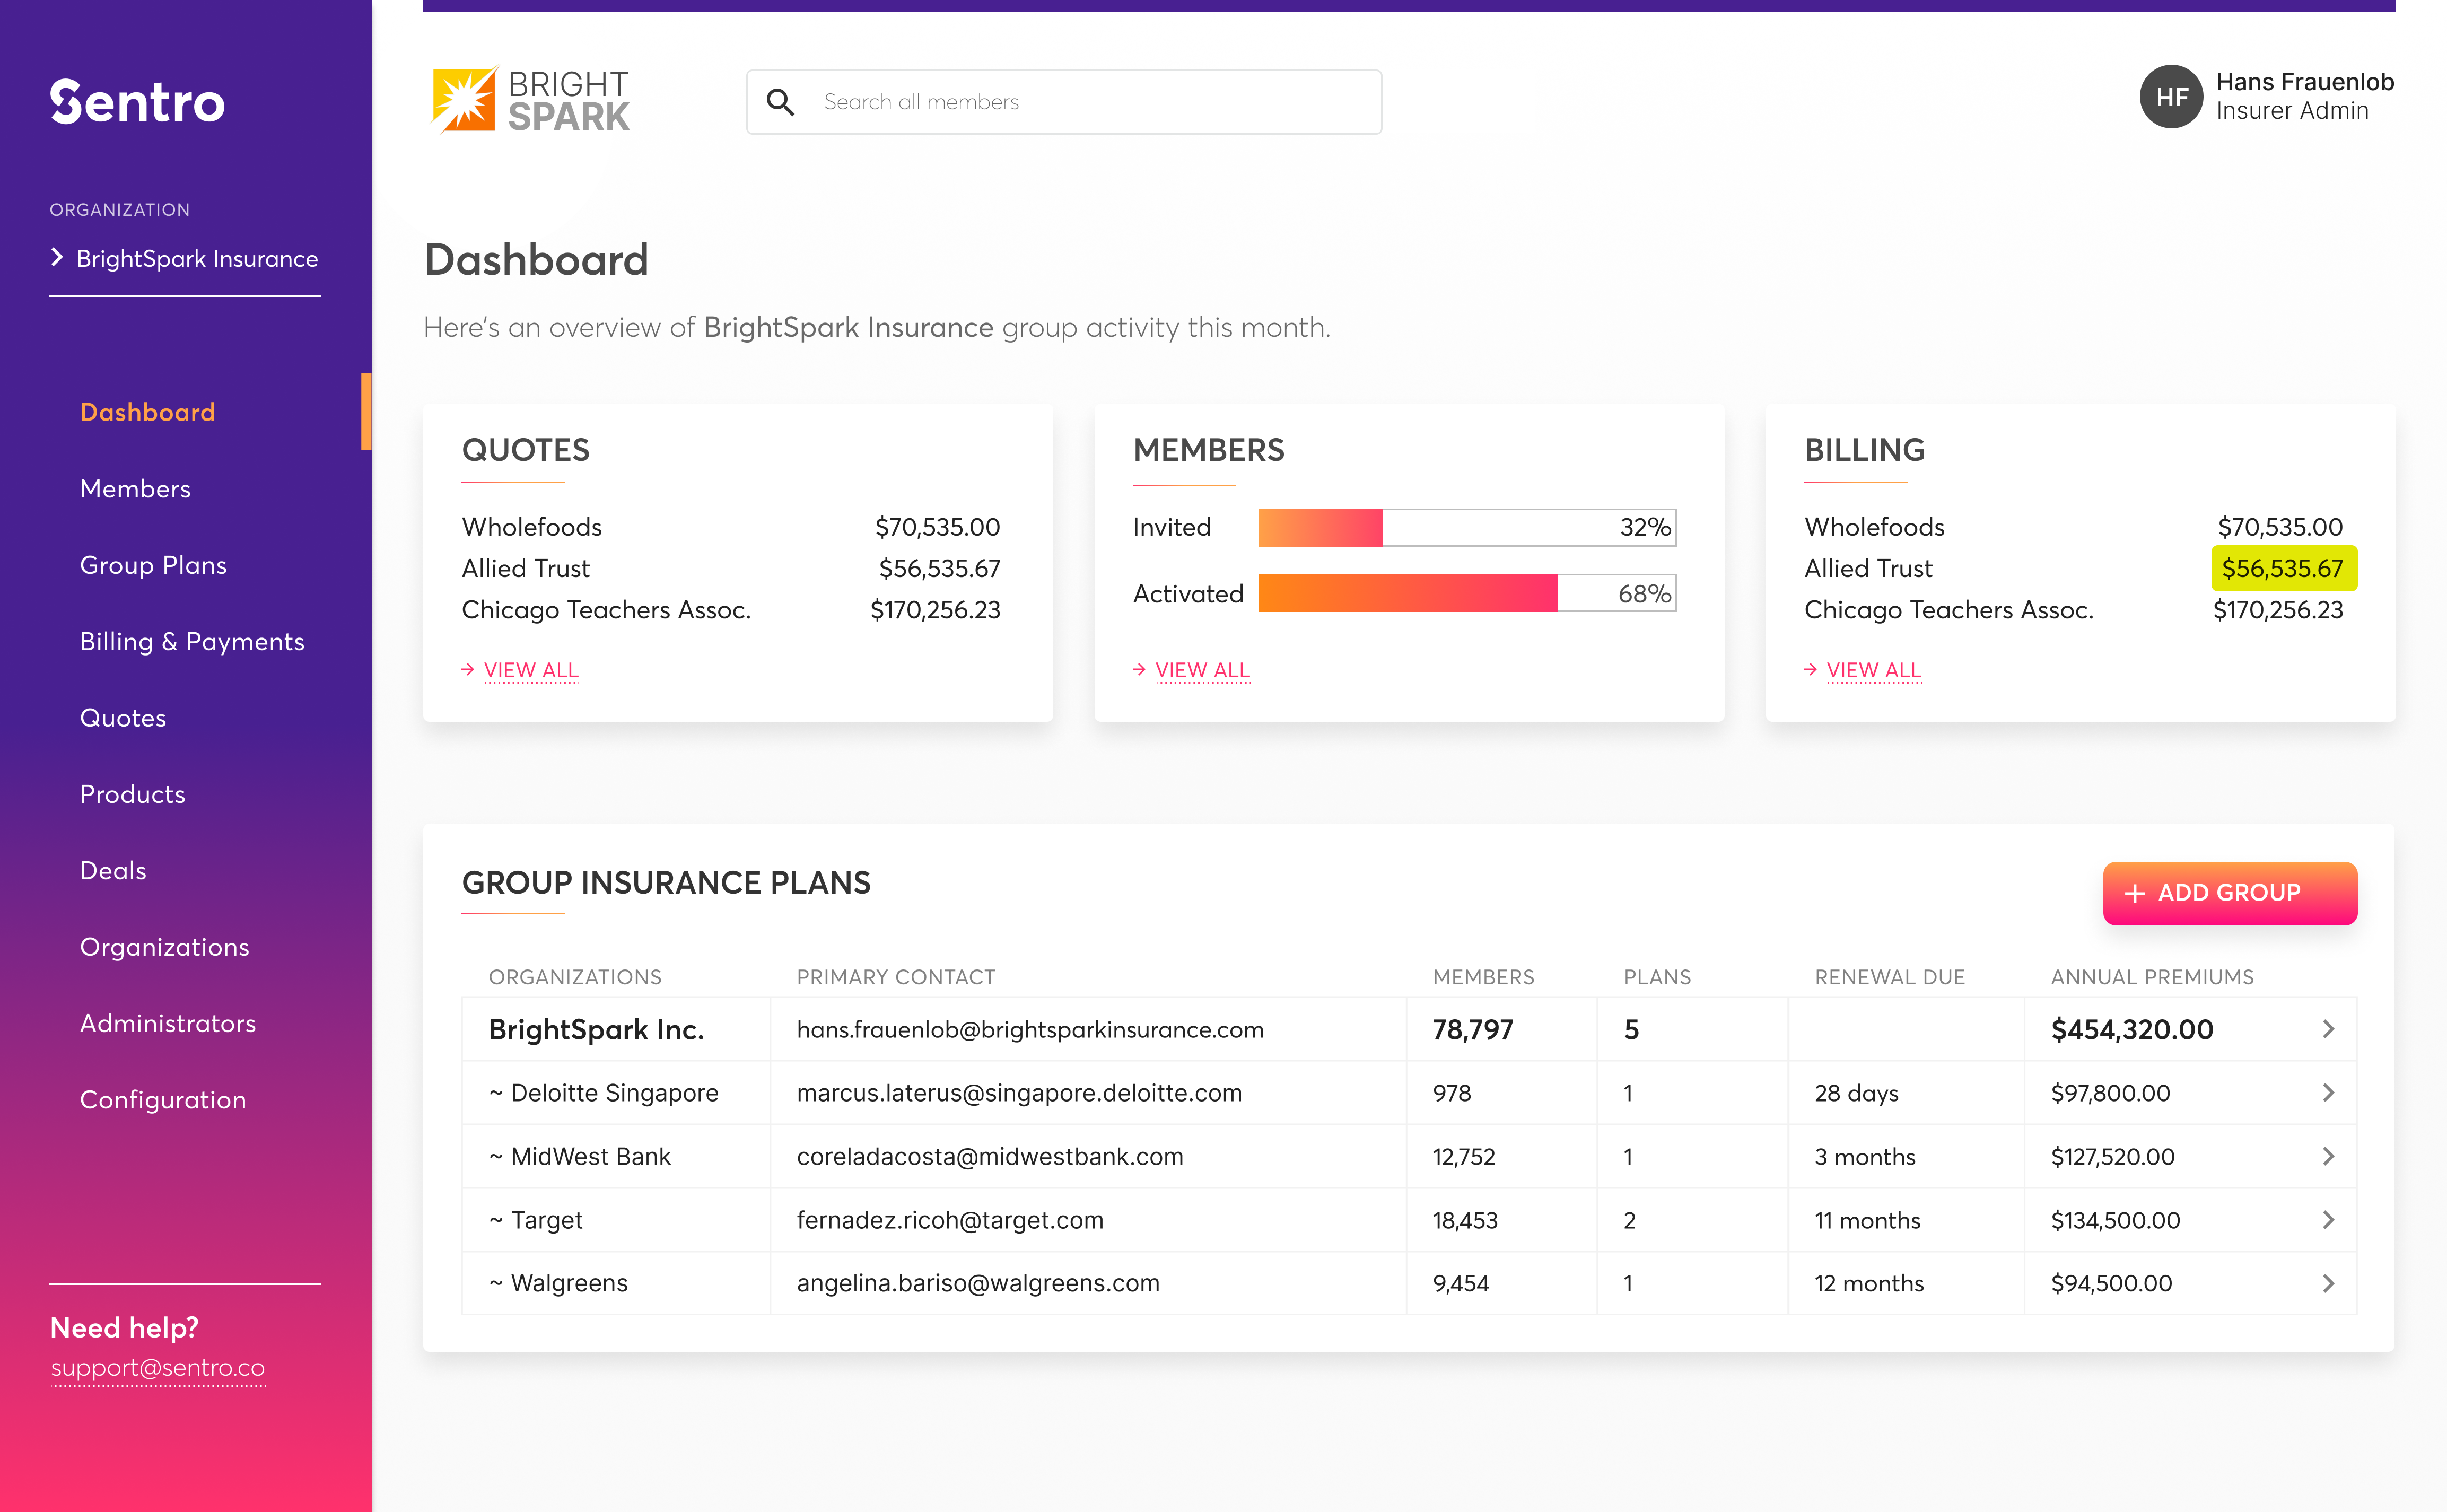Click the Primary Contact column header
This screenshot has height=1512, width=2447.
coord(896,977)
